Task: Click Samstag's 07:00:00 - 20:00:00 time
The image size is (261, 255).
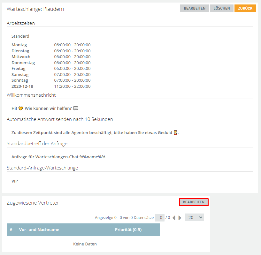Action: coord(72,74)
